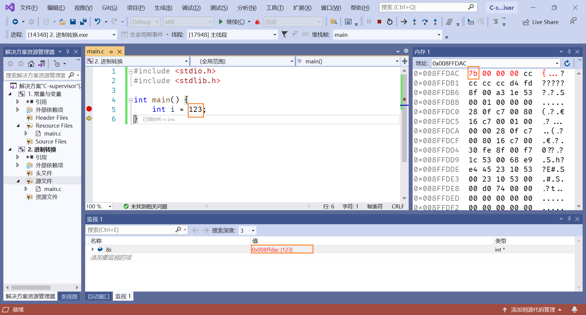Image resolution: width=586 pixels, height=315 pixels.
Task: Click the Open file folder icon
Action: coord(62,22)
